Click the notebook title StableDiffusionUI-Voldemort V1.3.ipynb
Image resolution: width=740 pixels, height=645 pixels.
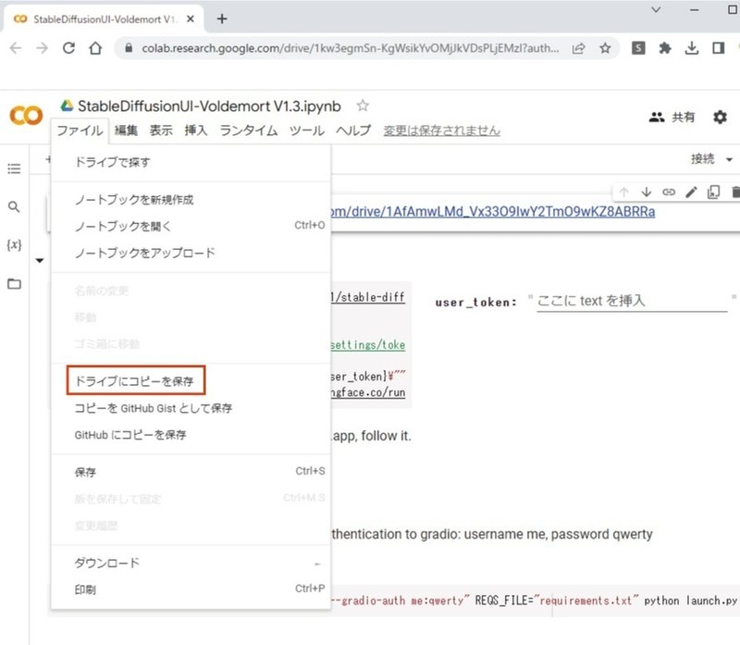point(209,105)
